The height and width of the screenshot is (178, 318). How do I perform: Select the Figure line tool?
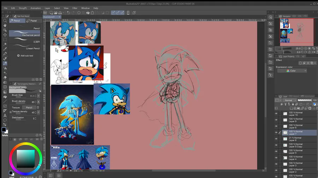click(x=5, y=101)
